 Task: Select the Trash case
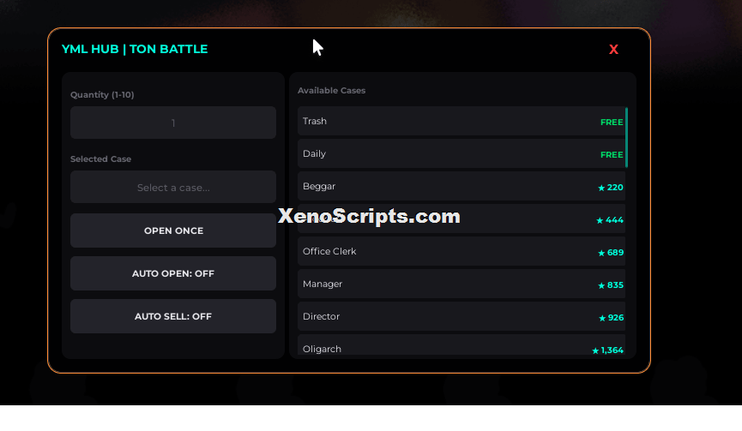461,122
